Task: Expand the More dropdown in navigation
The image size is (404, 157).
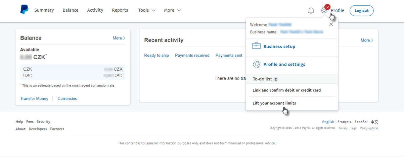Action: pyautogui.click(x=172, y=10)
